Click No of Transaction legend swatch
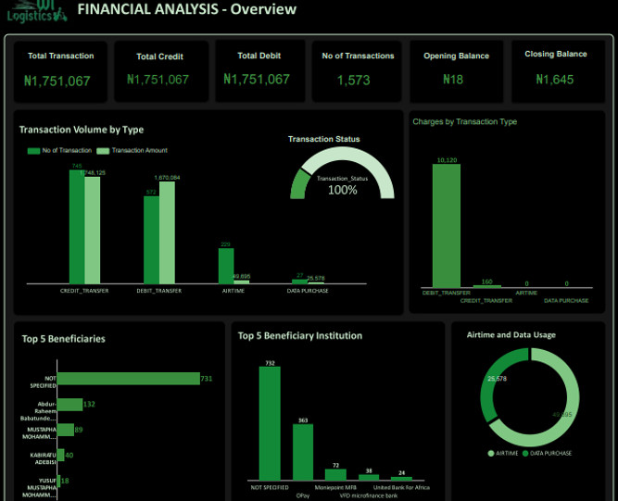The height and width of the screenshot is (501, 618). coord(33,151)
